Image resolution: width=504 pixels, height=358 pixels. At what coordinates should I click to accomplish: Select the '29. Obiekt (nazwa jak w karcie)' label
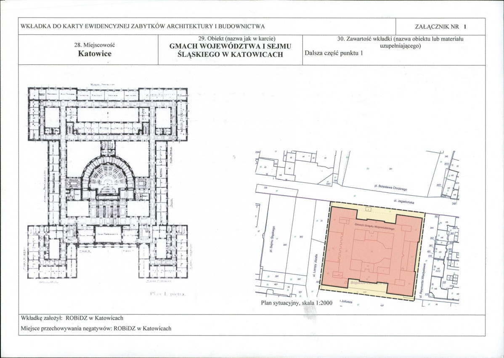[230, 39]
